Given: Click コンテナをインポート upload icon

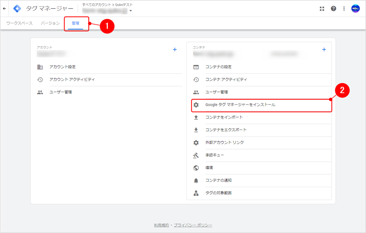Looking at the screenshot, I should pyautogui.click(x=196, y=118).
